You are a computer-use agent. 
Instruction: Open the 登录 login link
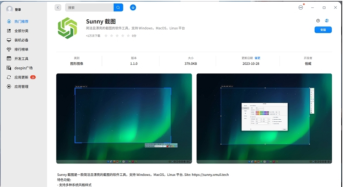(x=18, y=9)
